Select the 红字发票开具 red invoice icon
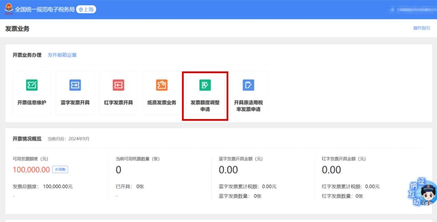This screenshot has width=437, height=222. 119,85
